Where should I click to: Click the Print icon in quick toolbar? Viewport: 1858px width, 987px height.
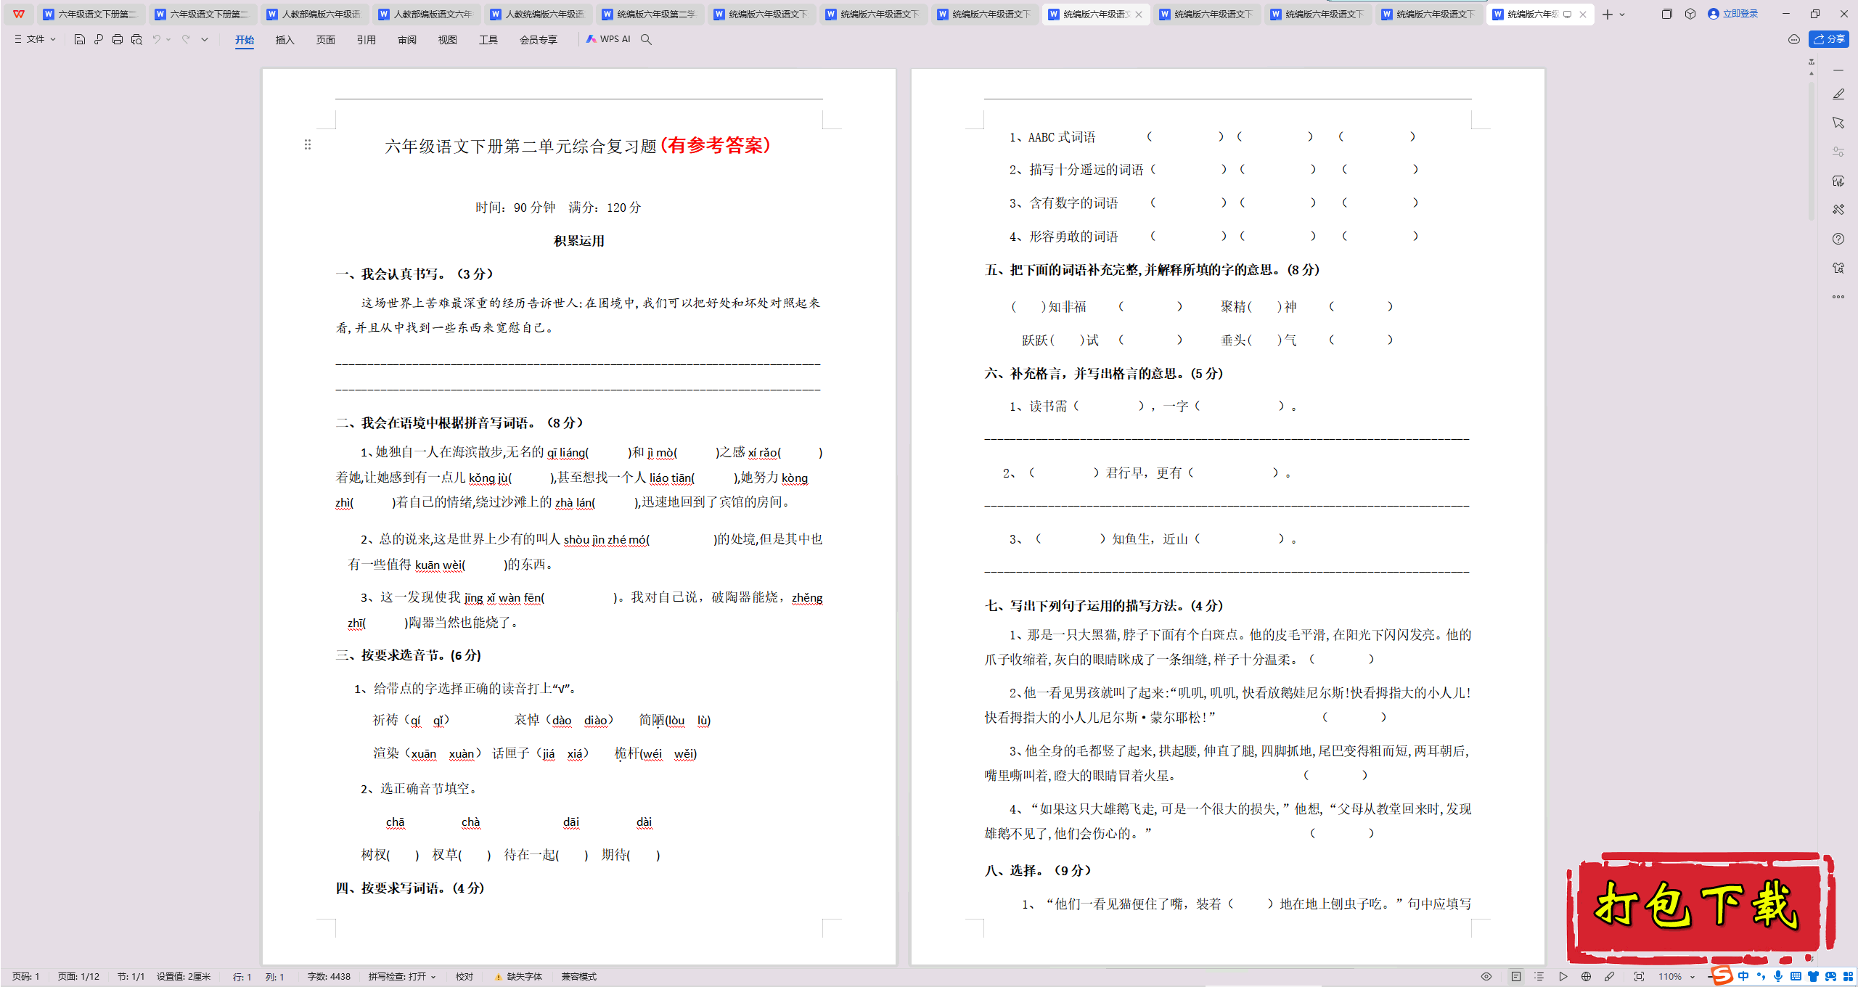click(x=118, y=39)
